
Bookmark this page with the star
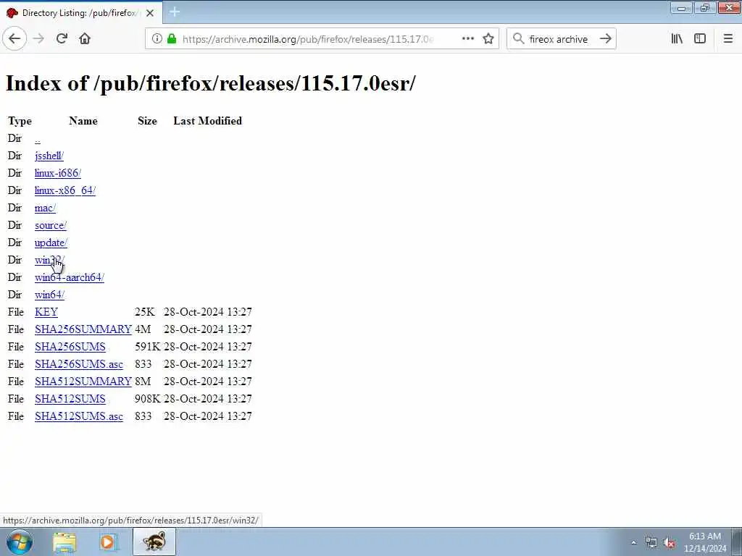488,39
